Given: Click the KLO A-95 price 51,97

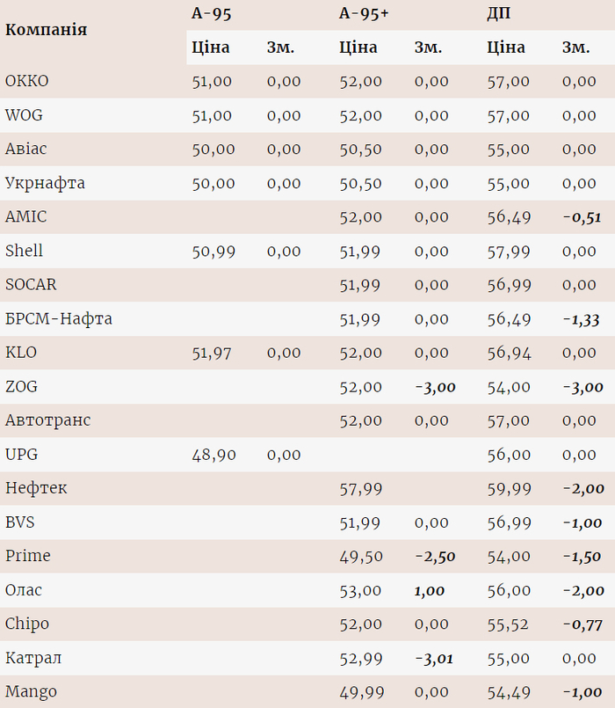Looking at the screenshot, I should click(x=213, y=353).
